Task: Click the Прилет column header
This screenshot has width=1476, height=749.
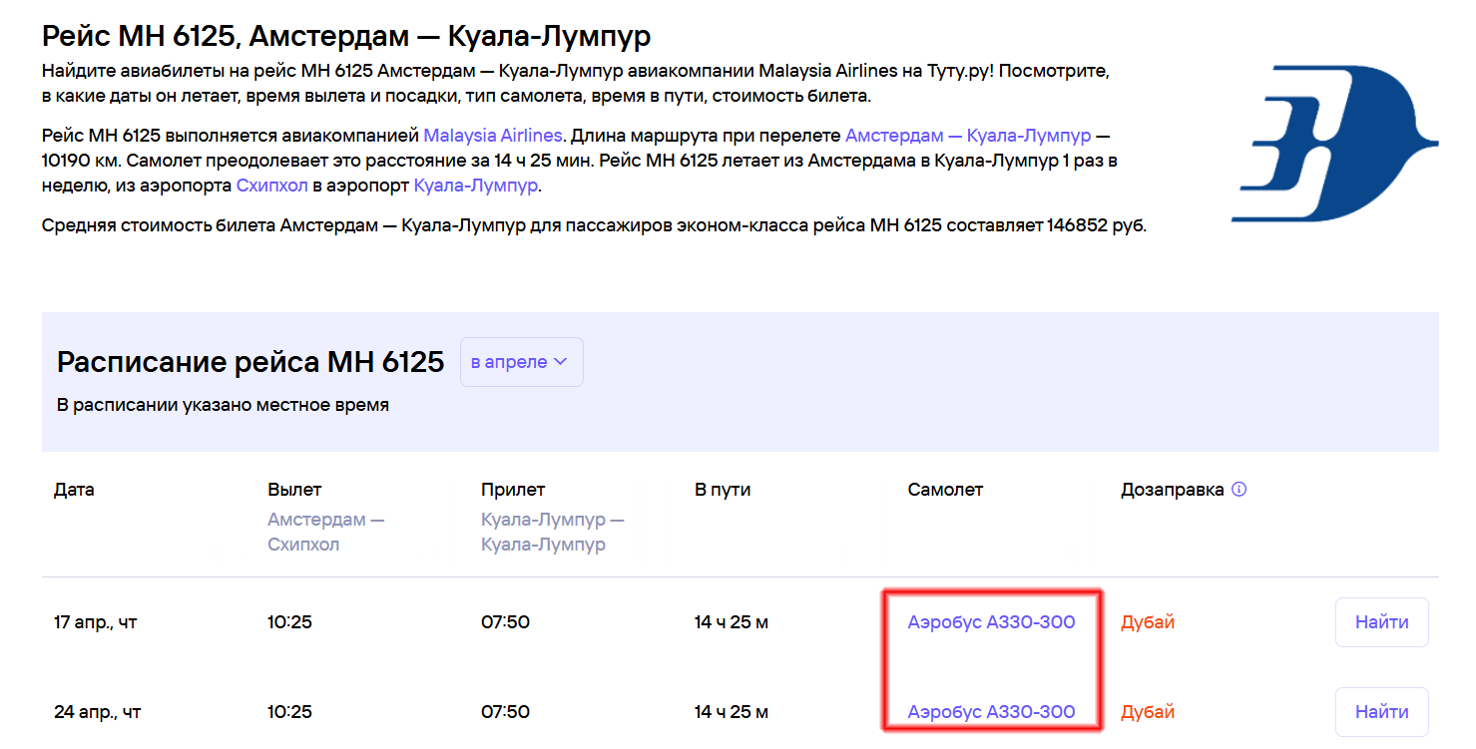Action: [x=513, y=490]
